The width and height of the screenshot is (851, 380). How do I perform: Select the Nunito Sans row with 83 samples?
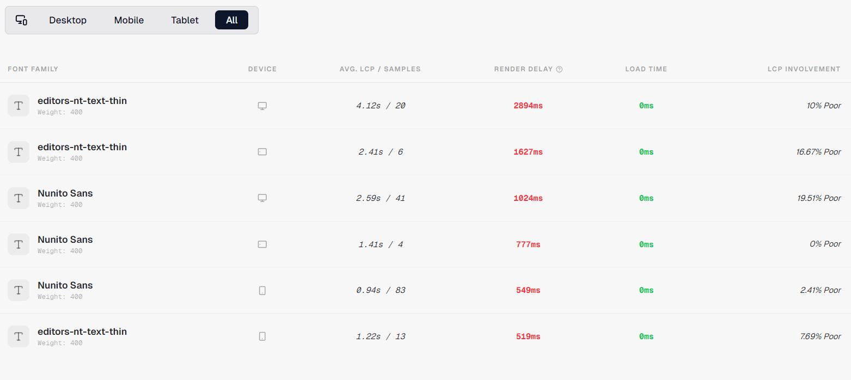click(65, 285)
